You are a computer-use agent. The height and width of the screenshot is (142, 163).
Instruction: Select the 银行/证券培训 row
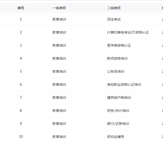tap(81, 124)
